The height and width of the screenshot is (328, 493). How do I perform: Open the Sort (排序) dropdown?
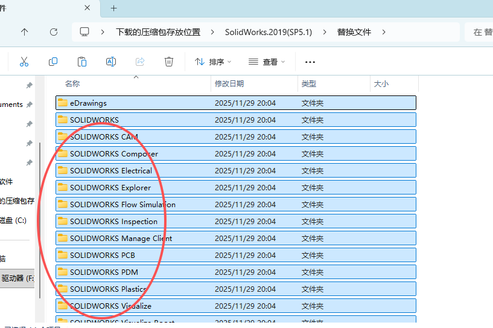(213, 62)
